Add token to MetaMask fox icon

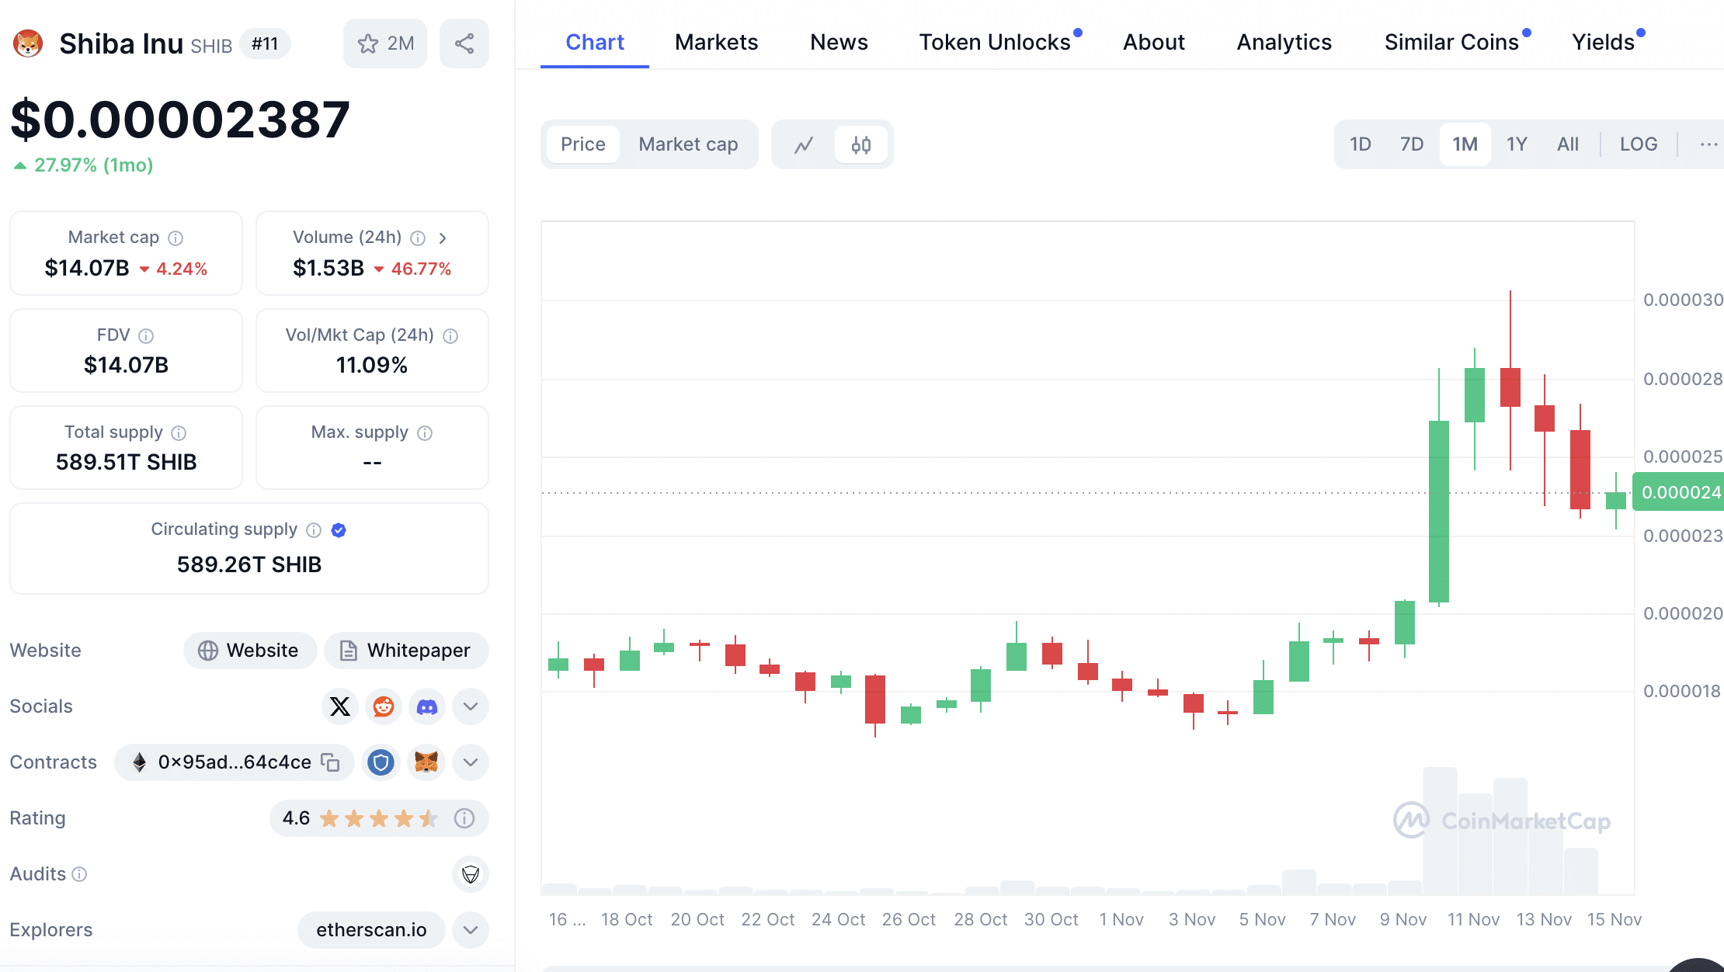(426, 762)
